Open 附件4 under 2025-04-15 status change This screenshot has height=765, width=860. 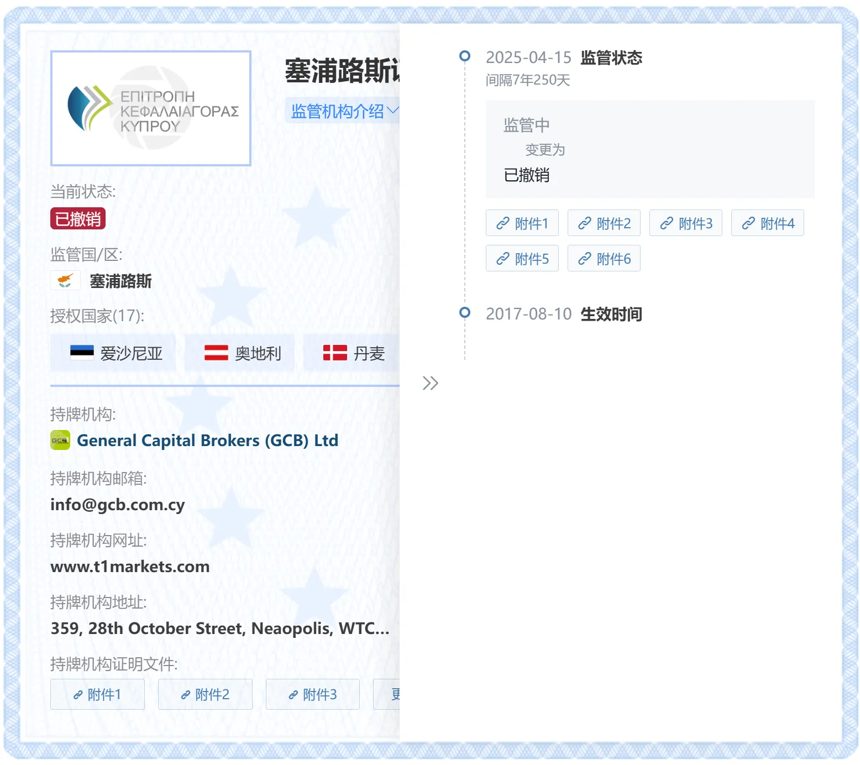point(768,223)
